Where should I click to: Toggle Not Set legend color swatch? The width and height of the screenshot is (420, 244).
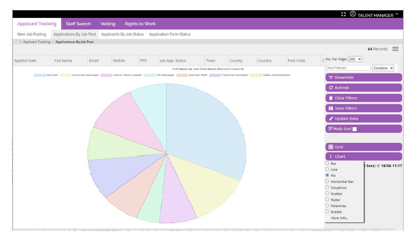(40, 75)
